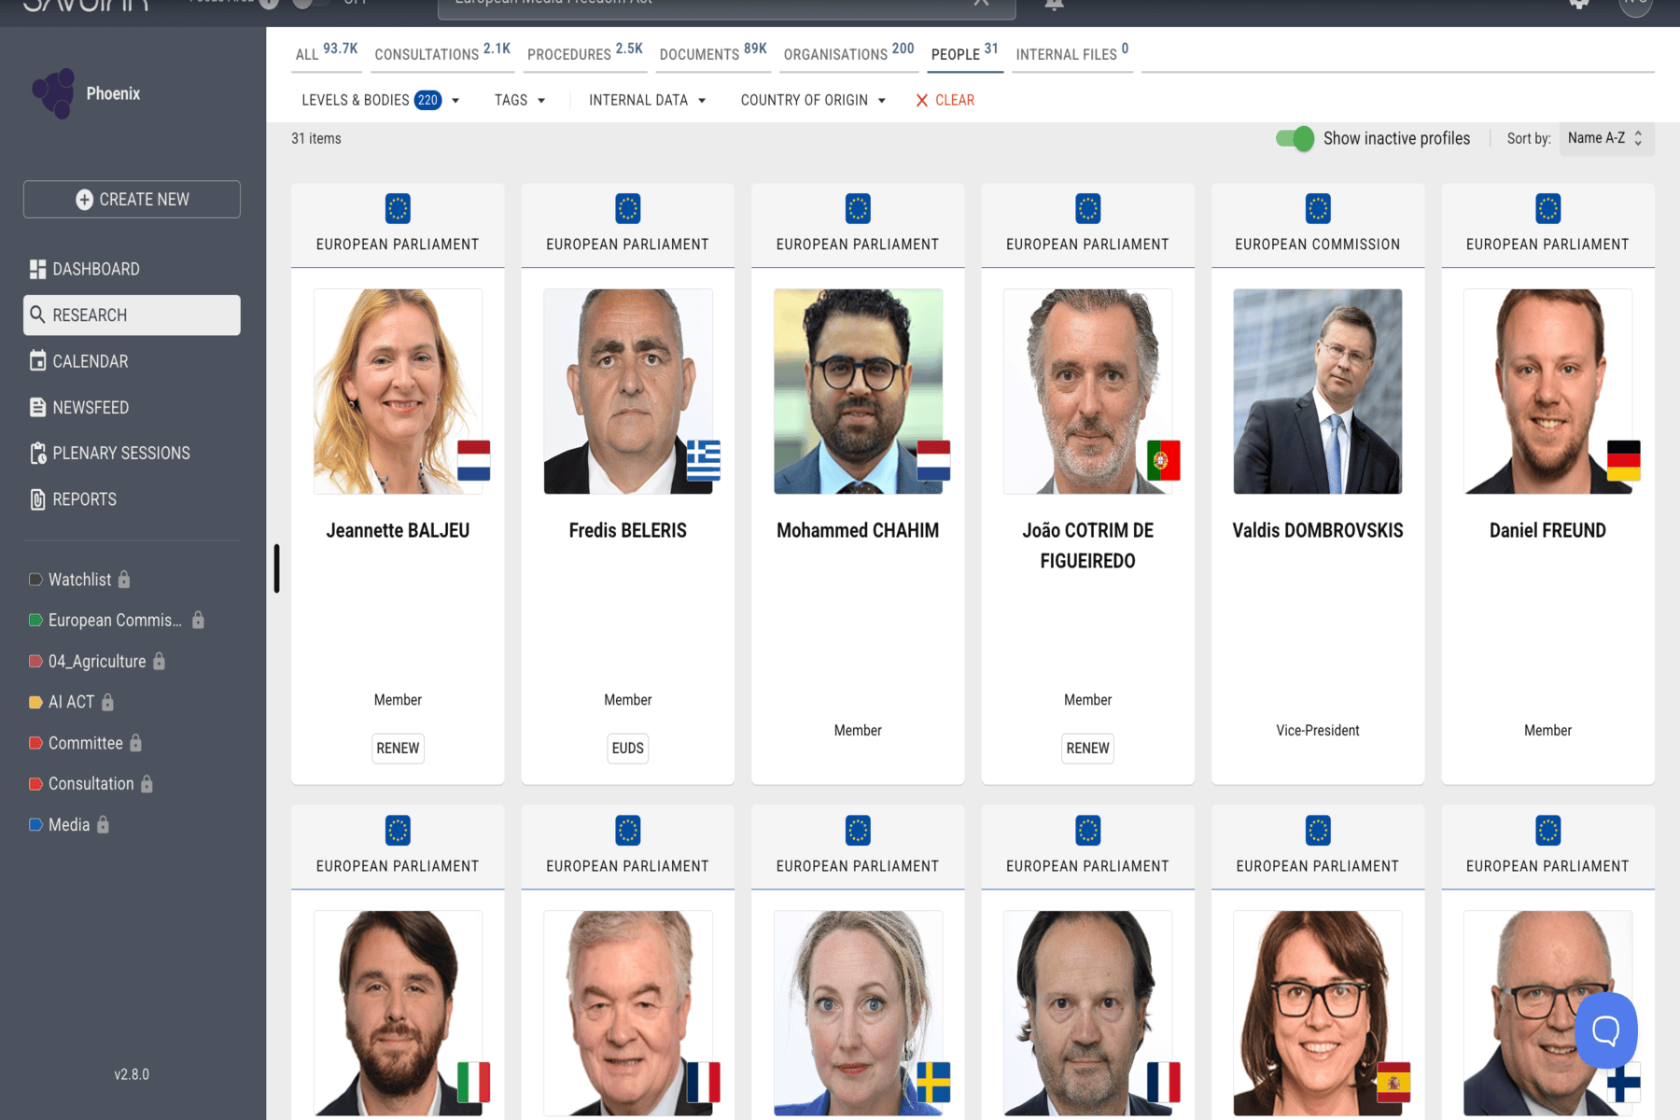
Task: Click the Phoenix workspace logo
Action: pos(53,93)
